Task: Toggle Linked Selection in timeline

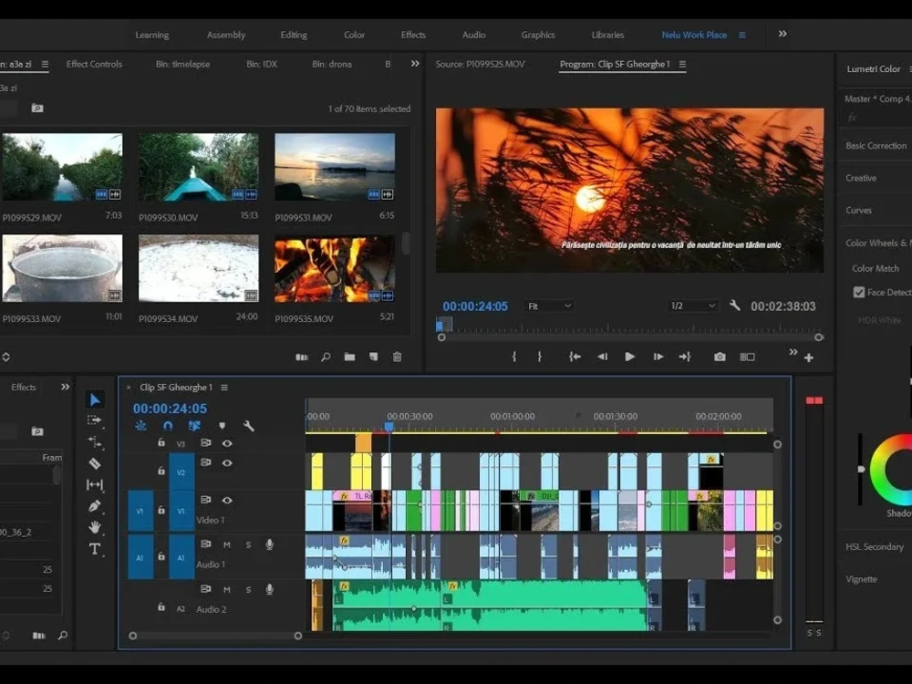Action: (194, 426)
